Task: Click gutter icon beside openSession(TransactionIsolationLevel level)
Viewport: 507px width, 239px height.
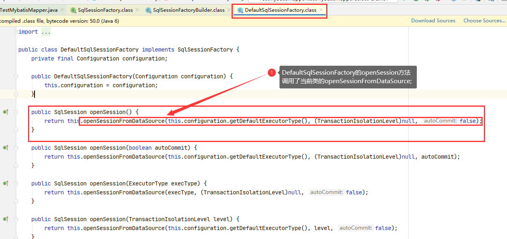Action: coord(5,219)
